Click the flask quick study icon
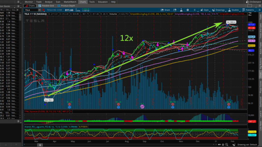The height and width of the screenshot is (147, 262). click(x=181, y=10)
